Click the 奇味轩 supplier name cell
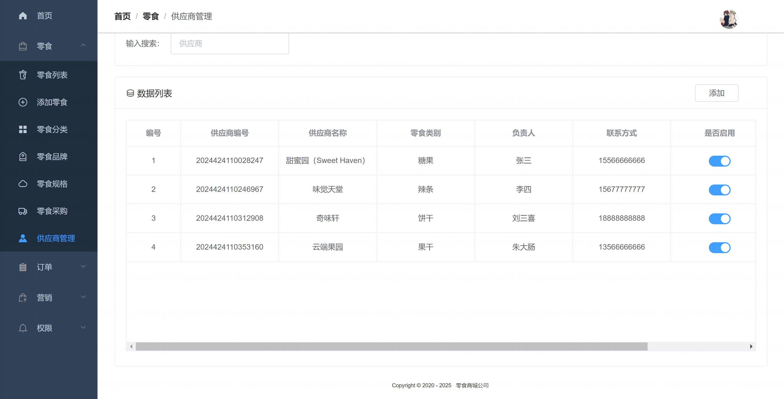This screenshot has height=399, width=784. pos(327,218)
